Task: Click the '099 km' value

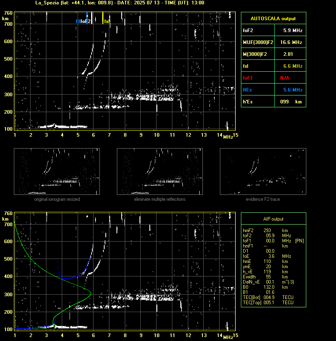Action: [x=291, y=101]
